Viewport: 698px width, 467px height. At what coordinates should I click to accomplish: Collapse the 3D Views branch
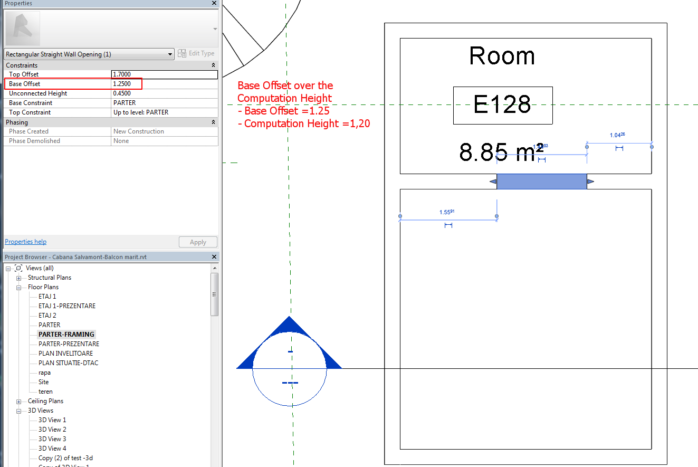coord(18,410)
